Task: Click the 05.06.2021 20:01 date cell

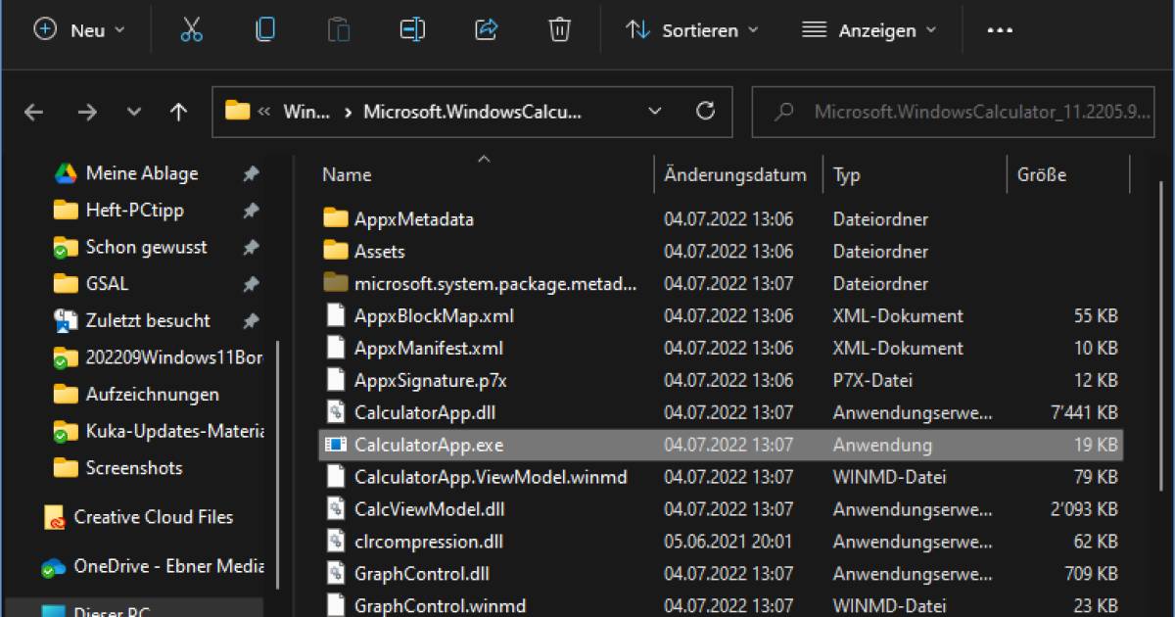Action: click(728, 542)
